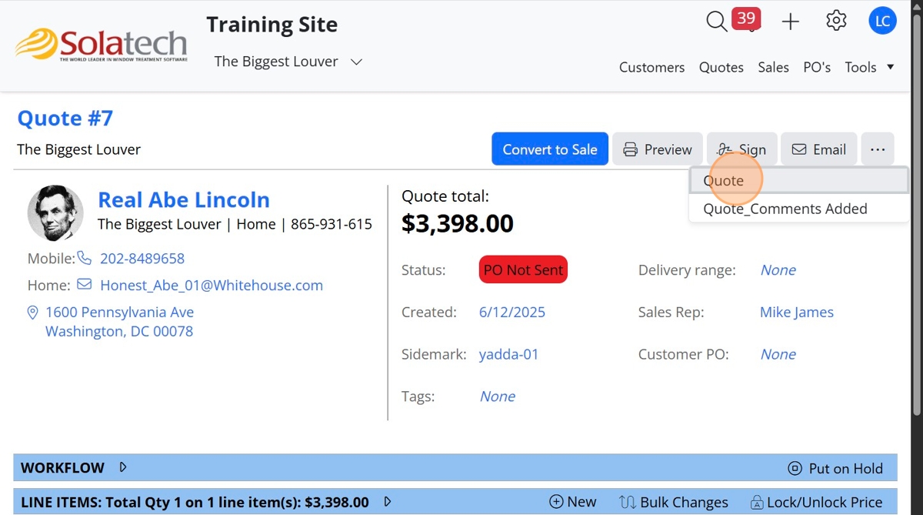923x515 pixels.
Task: Click the PO Not Sent status badge
Action: pos(523,269)
